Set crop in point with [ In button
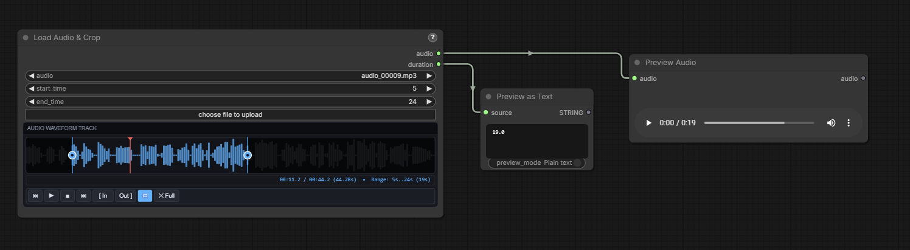The height and width of the screenshot is (250, 910). coord(103,195)
